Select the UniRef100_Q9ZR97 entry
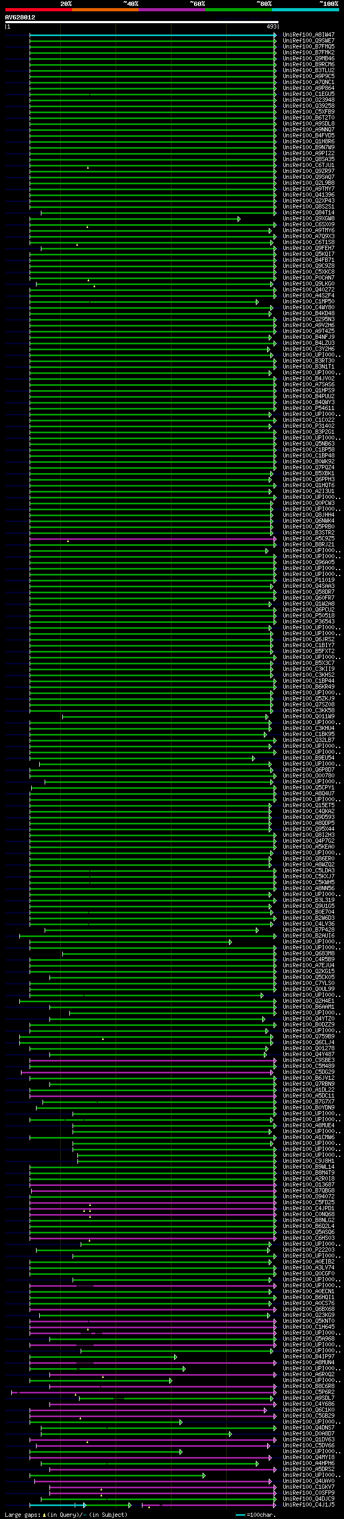 click(x=308, y=171)
